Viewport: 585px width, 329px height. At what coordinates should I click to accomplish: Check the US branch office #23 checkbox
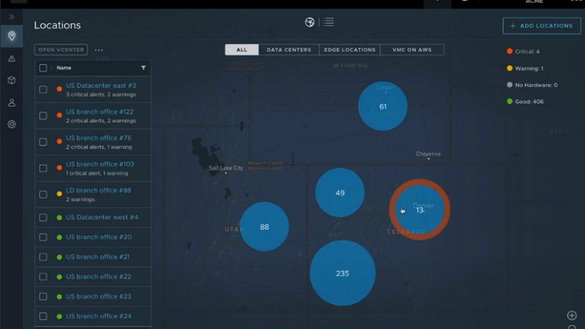43,297
